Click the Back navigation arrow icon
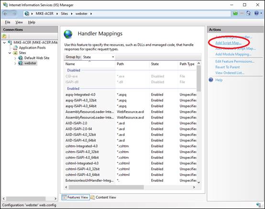Image resolution: width=265 pixels, height=209 pixels. pyautogui.click(x=5, y=14)
